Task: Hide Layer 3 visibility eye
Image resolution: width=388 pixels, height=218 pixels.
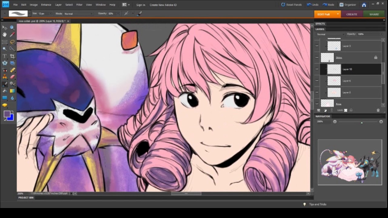Action: coord(317,46)
